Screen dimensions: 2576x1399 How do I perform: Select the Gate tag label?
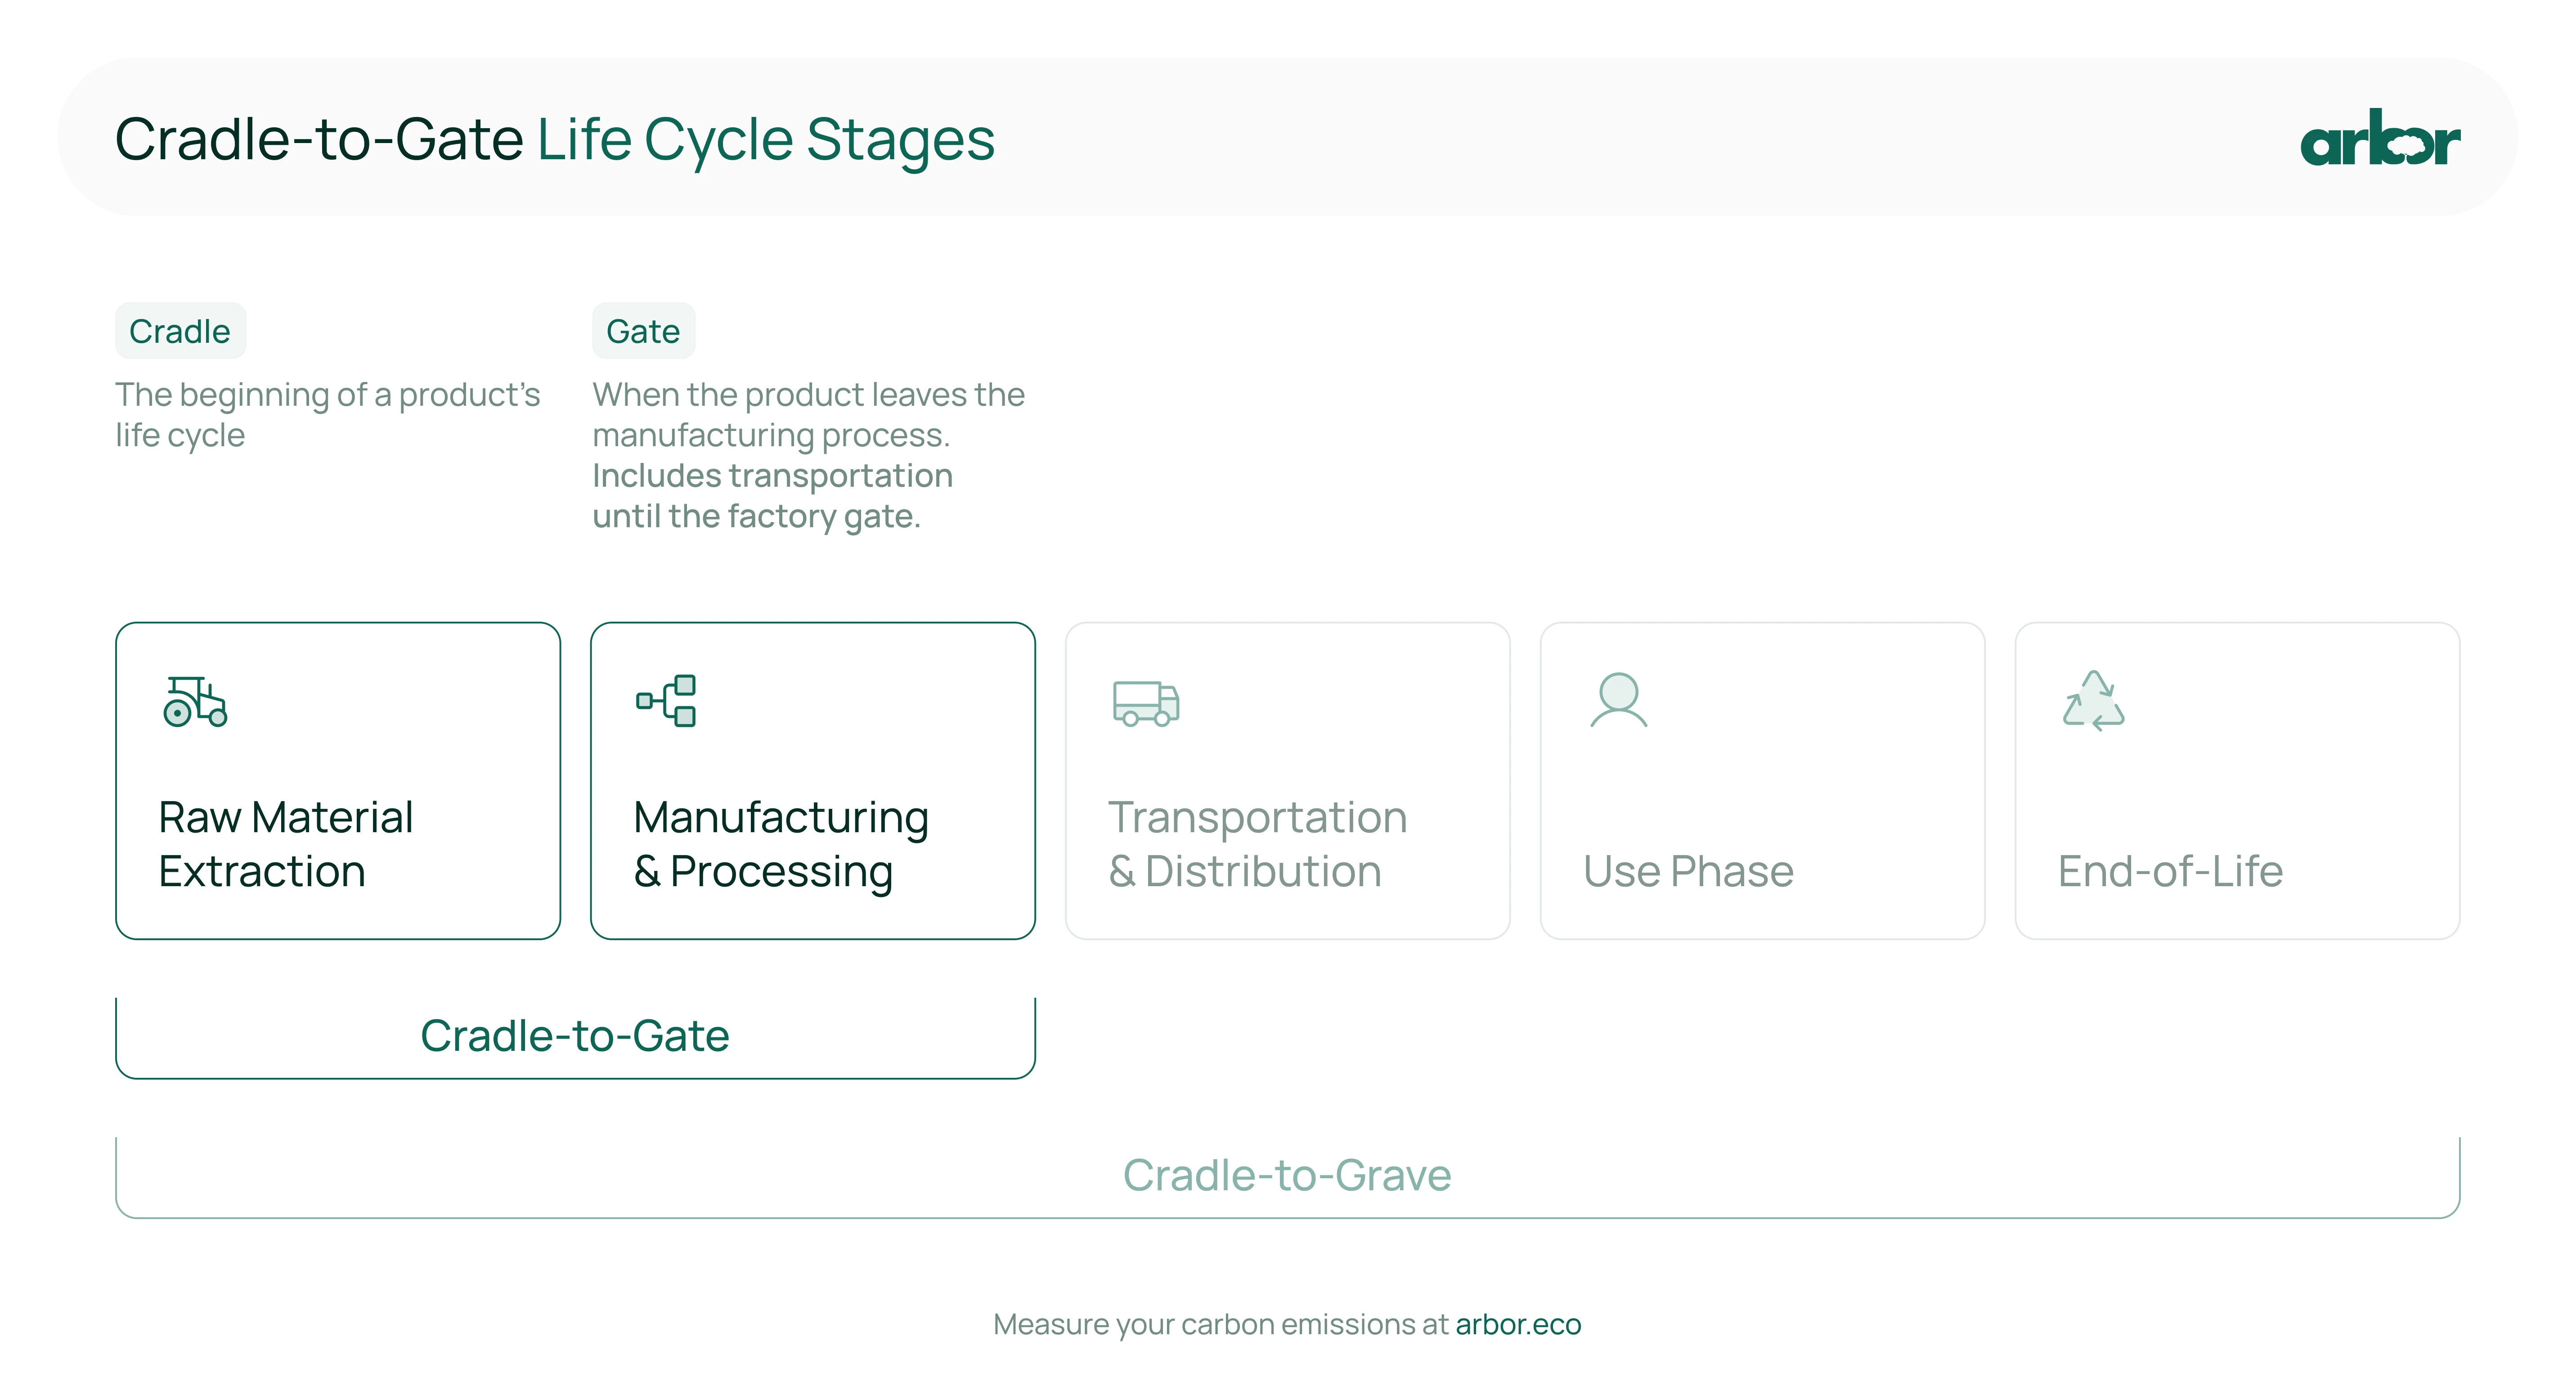(643, 331)
